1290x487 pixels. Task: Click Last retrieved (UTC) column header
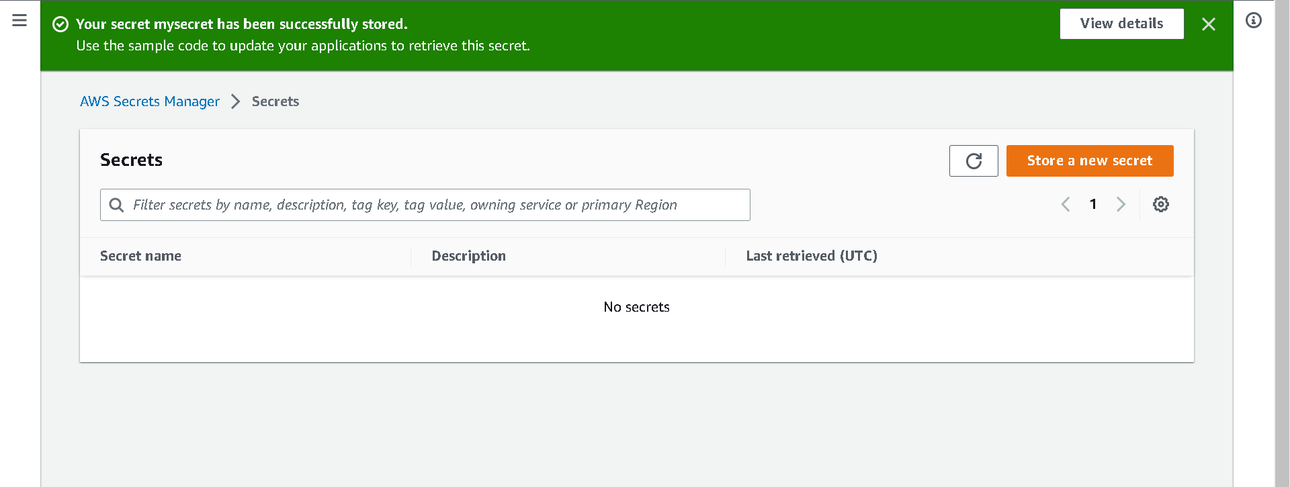812,256
